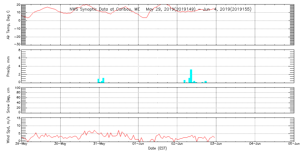Screen dimensions: 303x151
Task: Select the 02-Jun date tick label
Action: pos(177,144)
